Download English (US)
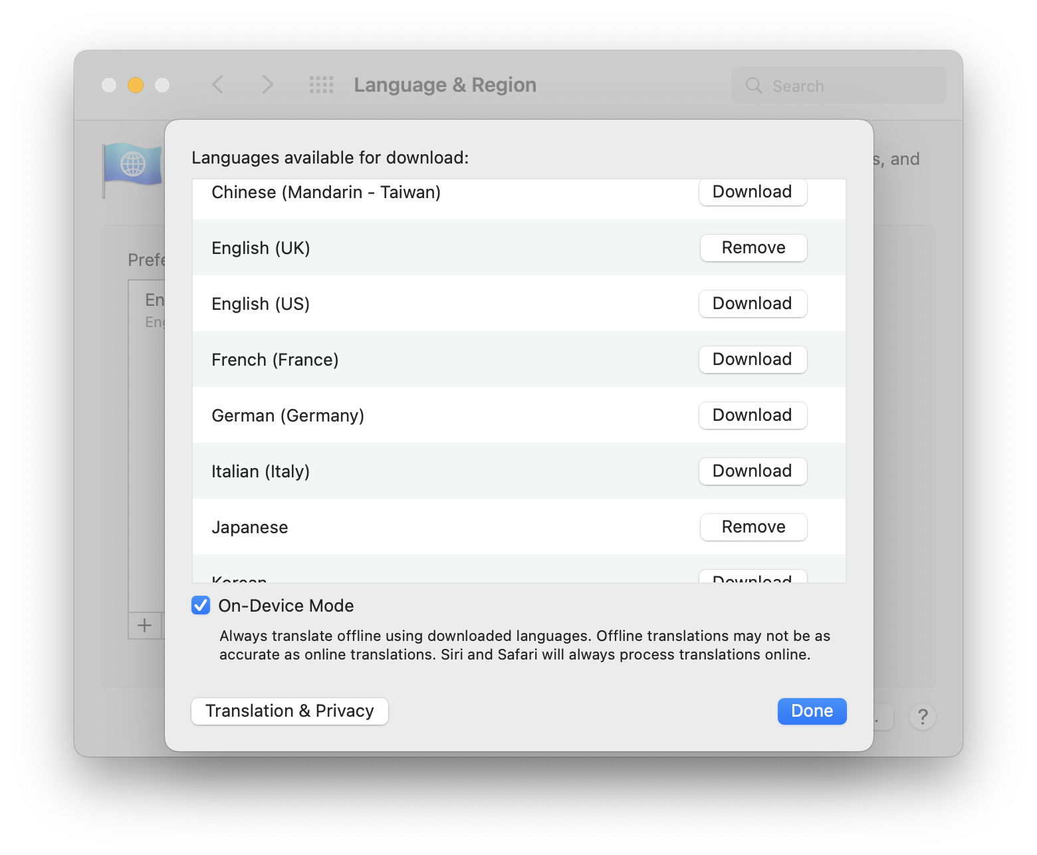Viewport: 1037px width, 855px height. click(x=752, y=303)
